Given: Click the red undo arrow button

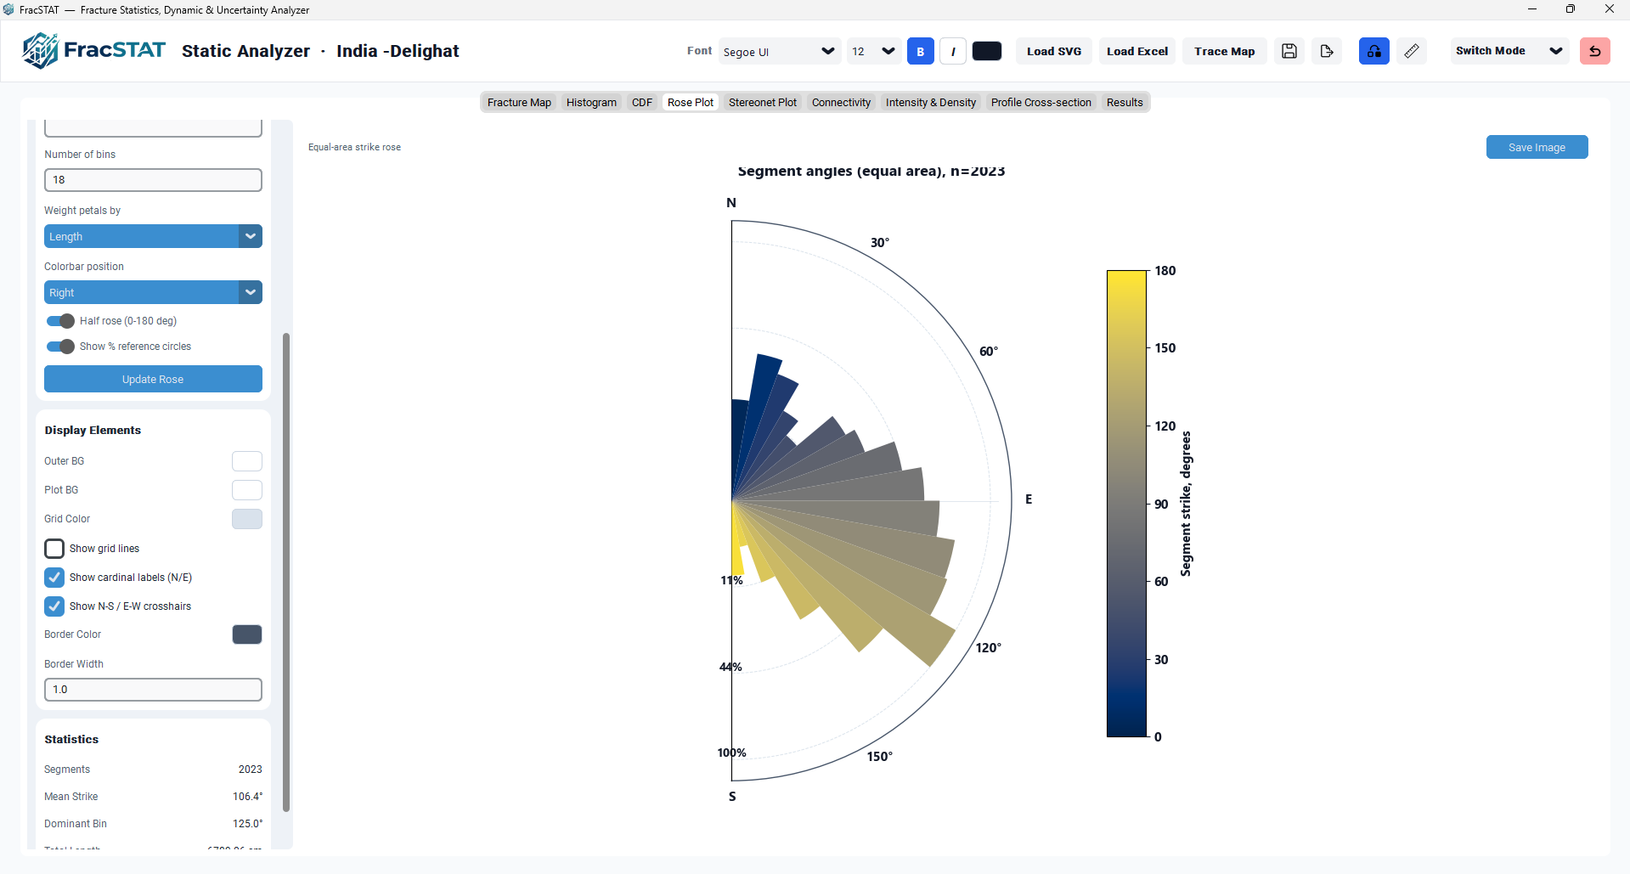Looking at the screenshot, I should (x=1595, y=51).
